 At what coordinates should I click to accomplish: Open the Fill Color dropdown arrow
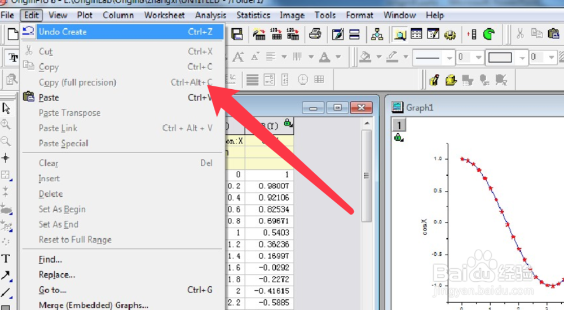[x=379, y=57]
